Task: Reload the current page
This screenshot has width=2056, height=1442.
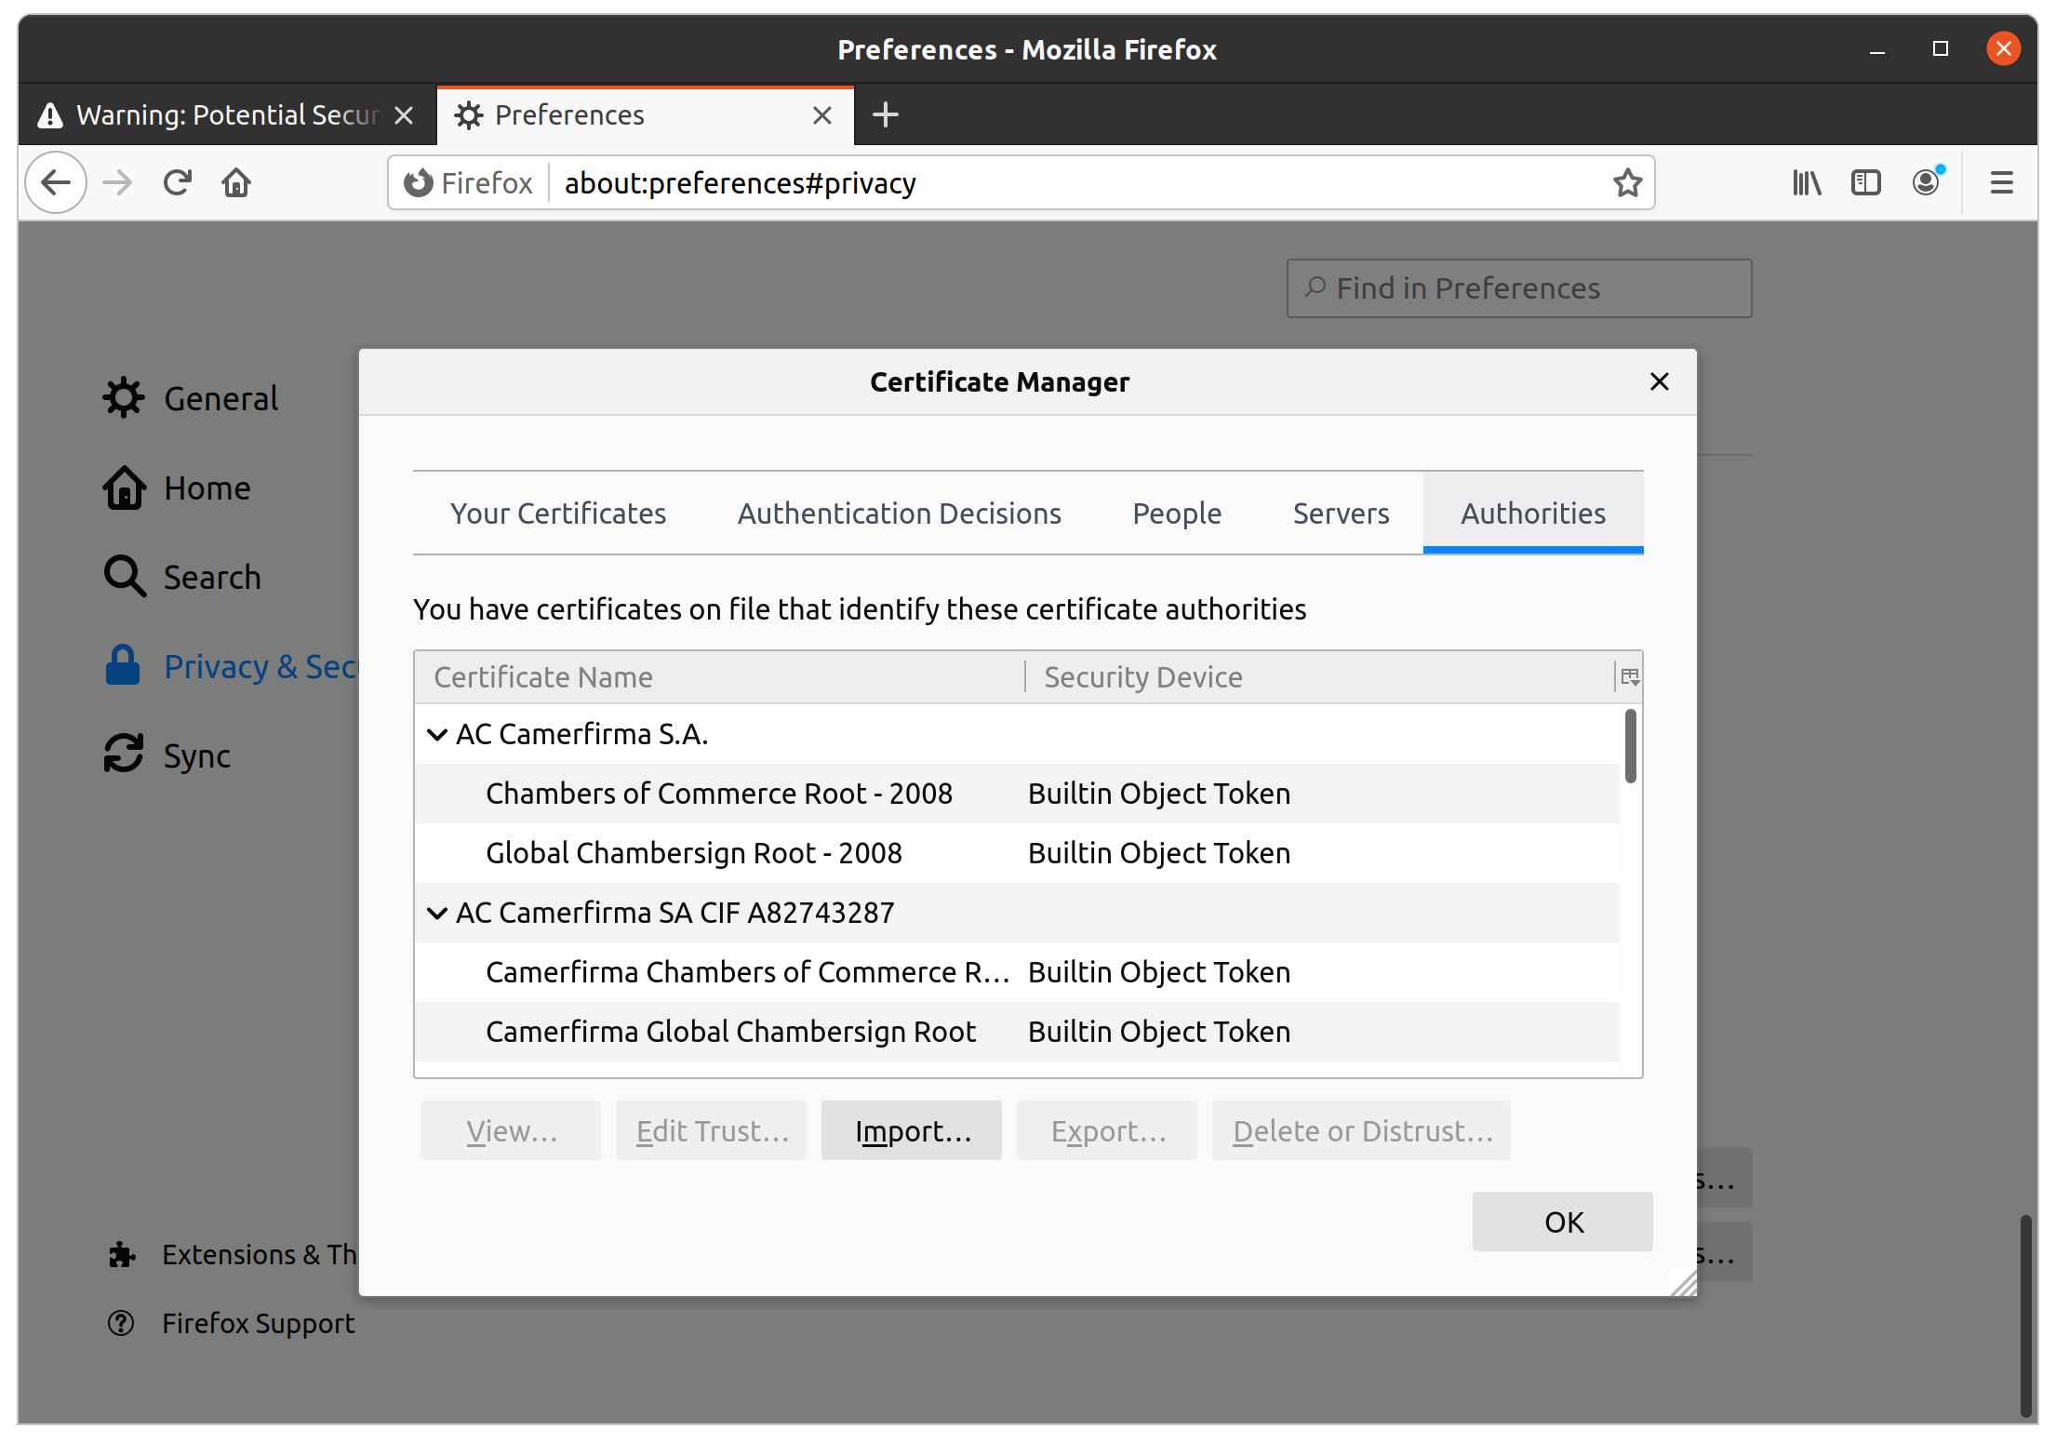Action: point(177,182)
